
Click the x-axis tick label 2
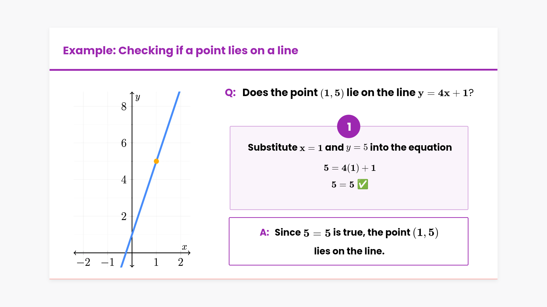tap(181, 262)
